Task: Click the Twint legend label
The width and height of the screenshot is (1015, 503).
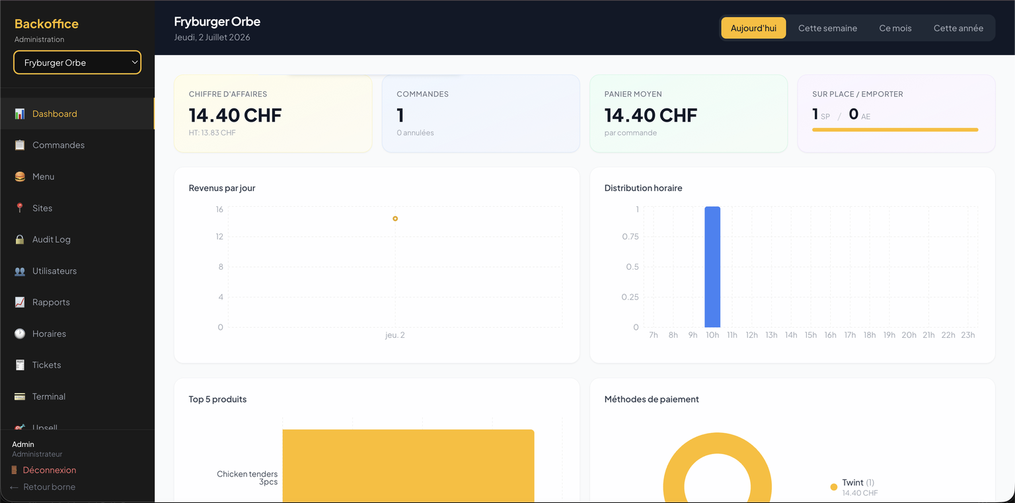Action: click(x=858, y=483)
